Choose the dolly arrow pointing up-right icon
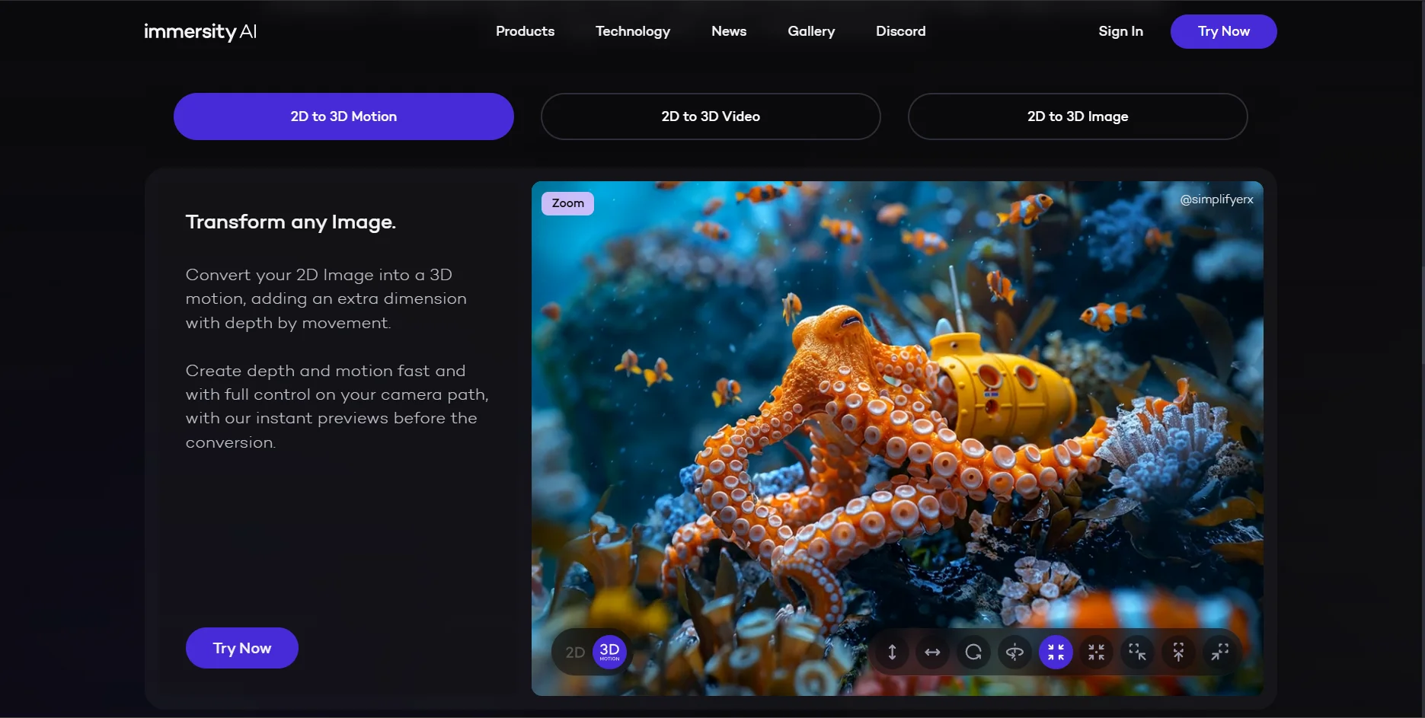Screen dimensions: 1425x718 [x=1219, y=653]
